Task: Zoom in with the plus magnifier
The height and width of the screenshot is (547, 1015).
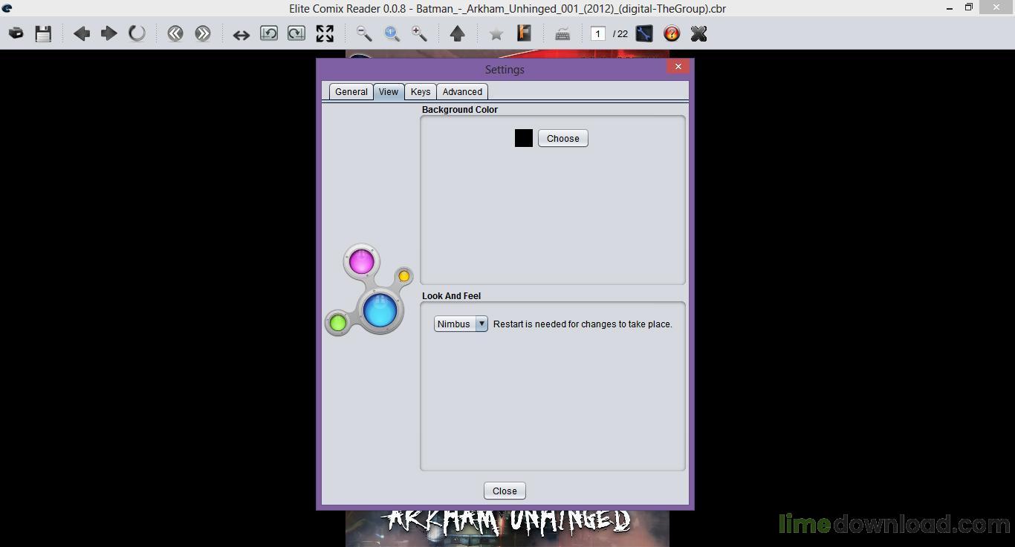Action: (419, 33)
